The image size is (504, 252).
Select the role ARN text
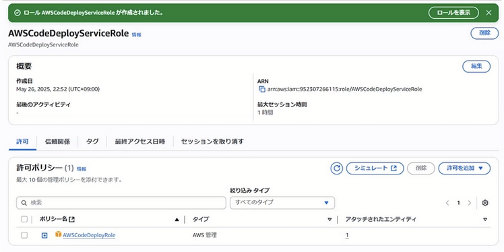(x=344, y=90)
